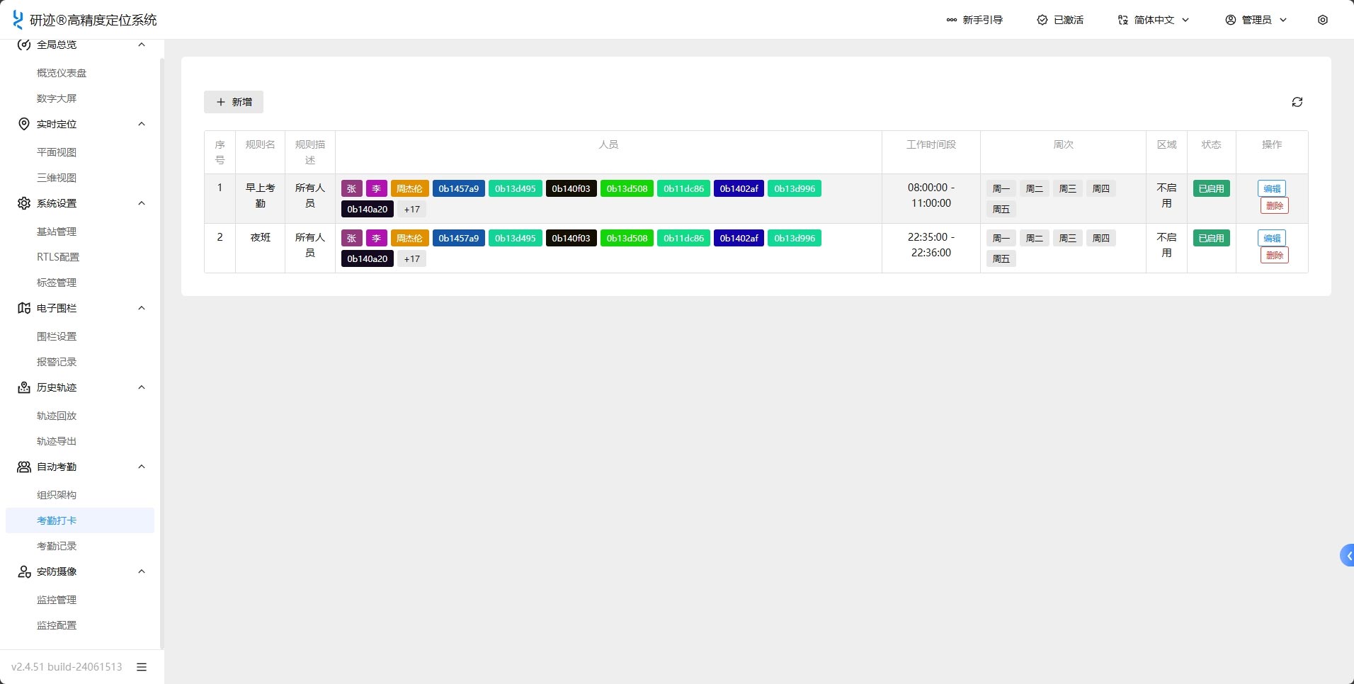The height and width of the screenshot is (684, 1354).
Task: Open 监控管理 page
Action: 57,600
